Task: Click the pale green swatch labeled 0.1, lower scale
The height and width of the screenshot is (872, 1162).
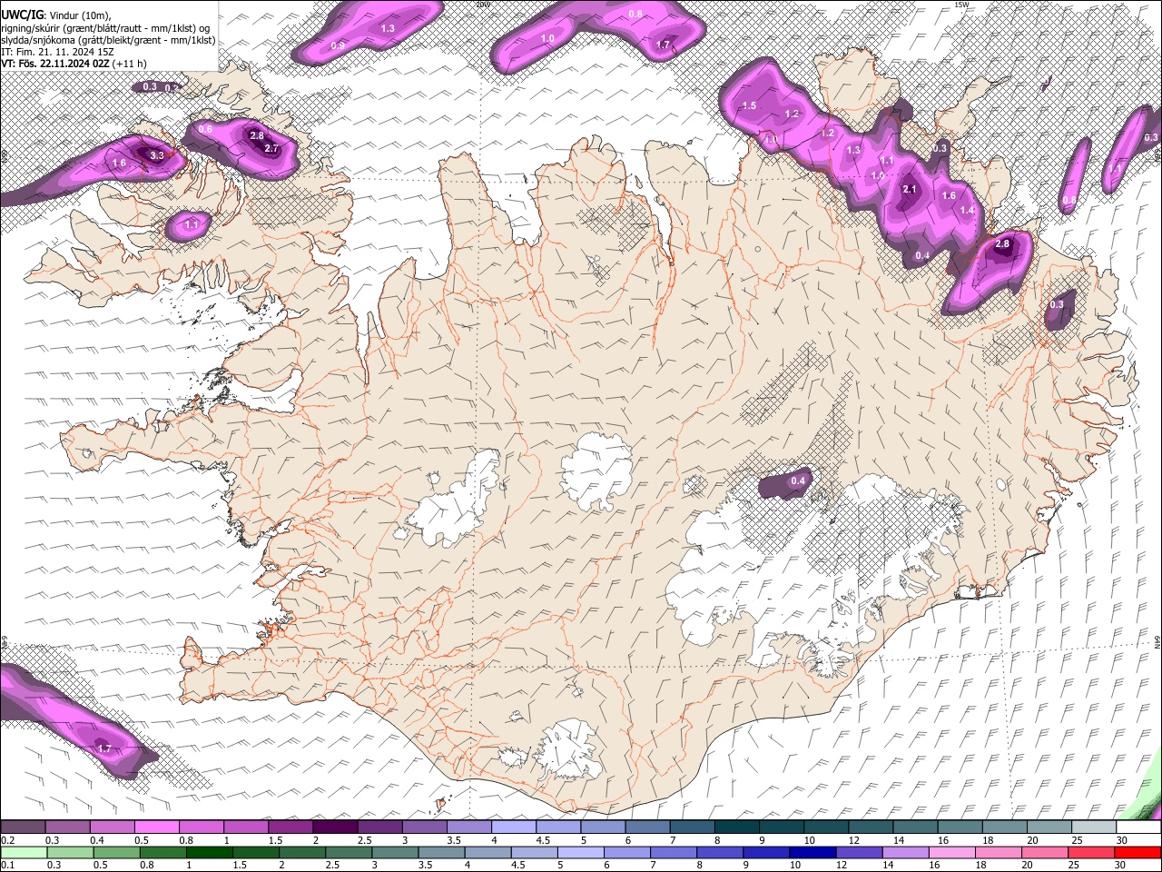Action: (x=24, y=852)
